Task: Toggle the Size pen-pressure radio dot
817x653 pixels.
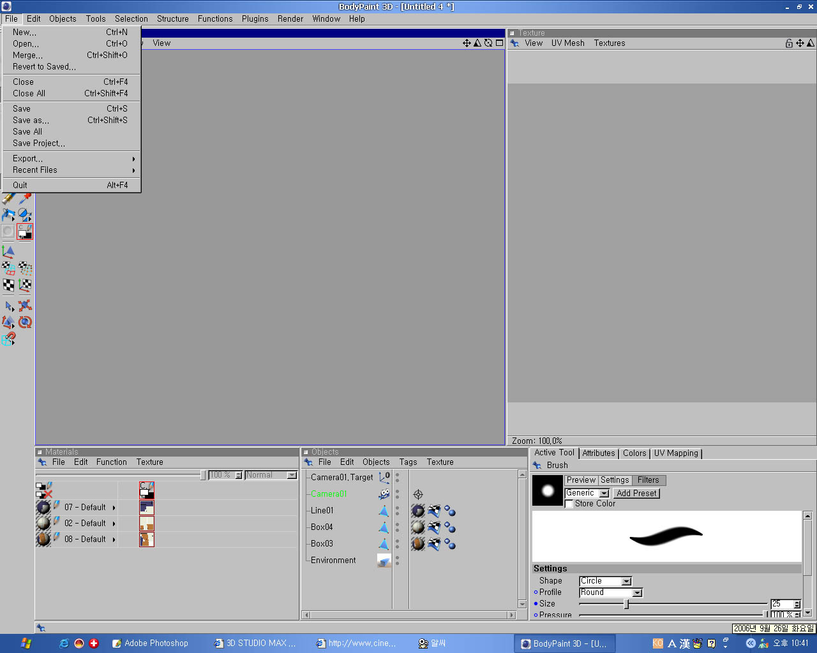Action: [536, 604]
